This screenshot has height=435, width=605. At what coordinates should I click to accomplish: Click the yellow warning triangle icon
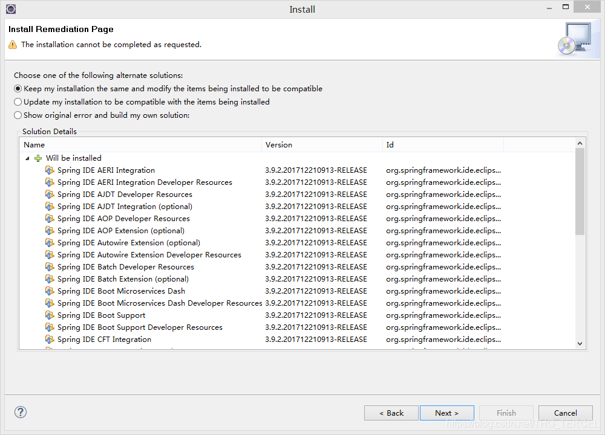13,45
